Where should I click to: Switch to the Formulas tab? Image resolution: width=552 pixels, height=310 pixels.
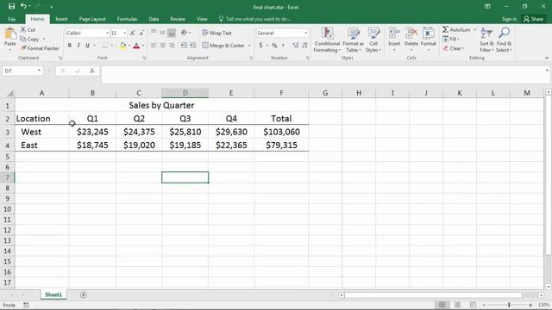(127, 19)
